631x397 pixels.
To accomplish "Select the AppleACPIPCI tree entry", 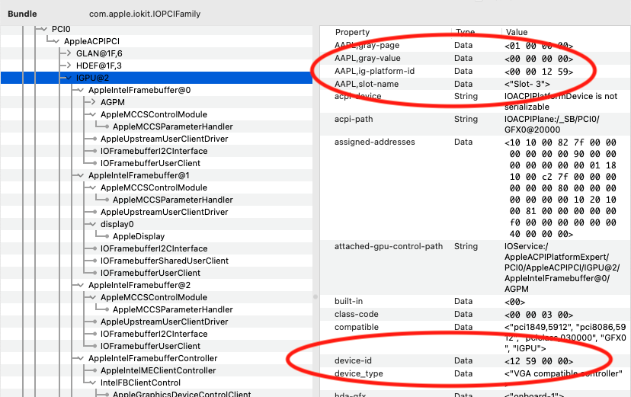I will pos(91,41).
